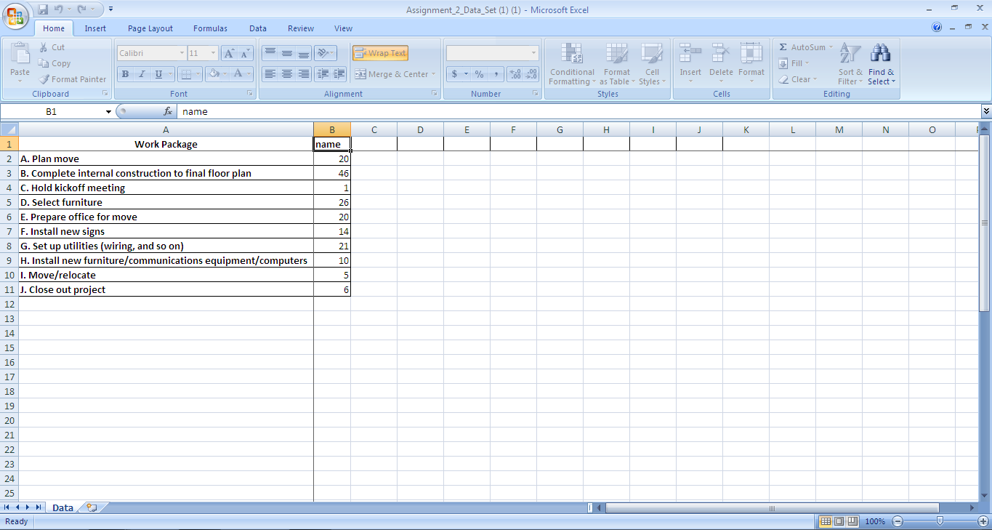
Task: Switch to Page Layout view in status bar
Action: [x=839, y=521]
